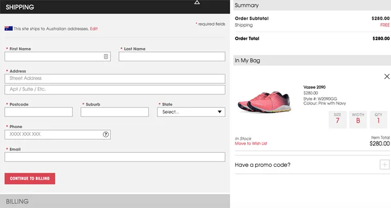Open the State dropdown
The image size is (391, 208).
(191, 112)
